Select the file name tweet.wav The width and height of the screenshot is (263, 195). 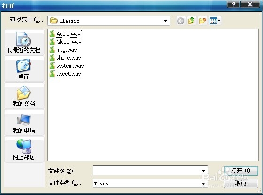(x=69, y=74)
